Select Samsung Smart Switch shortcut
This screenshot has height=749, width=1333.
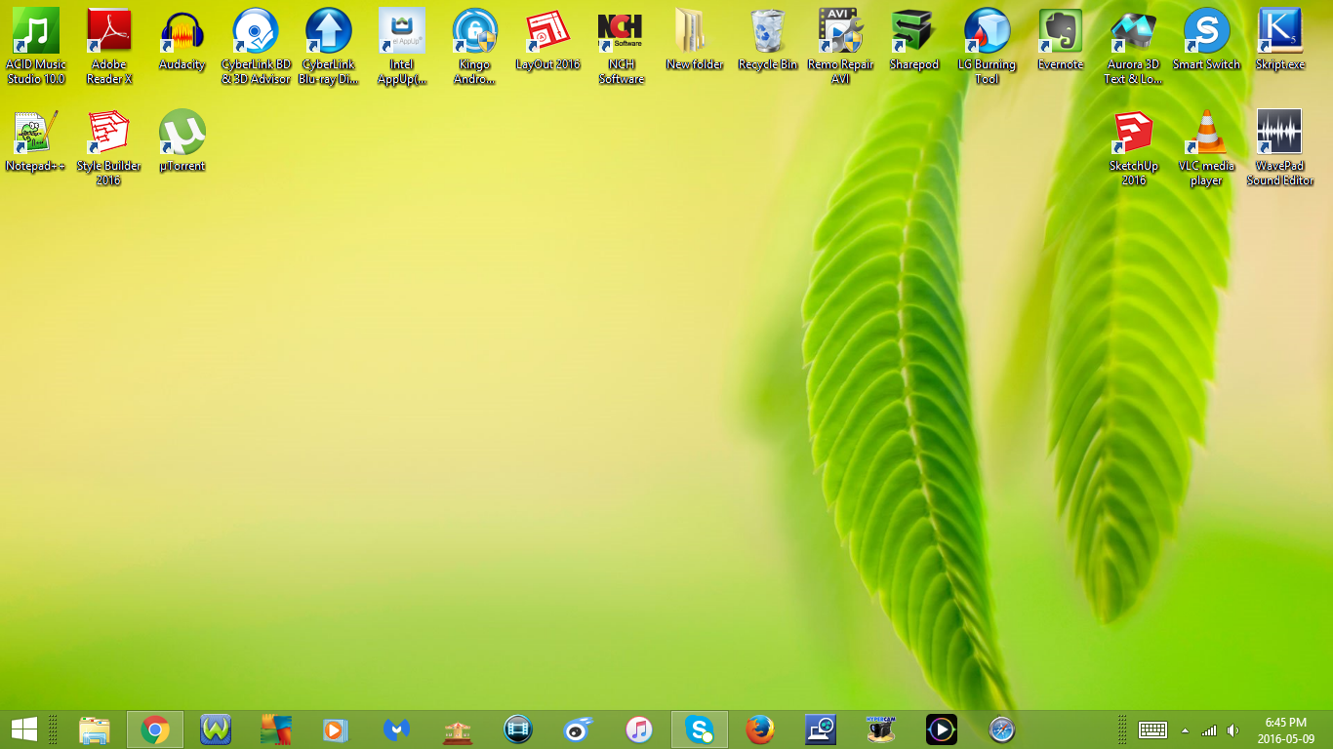coord(1207,41)
